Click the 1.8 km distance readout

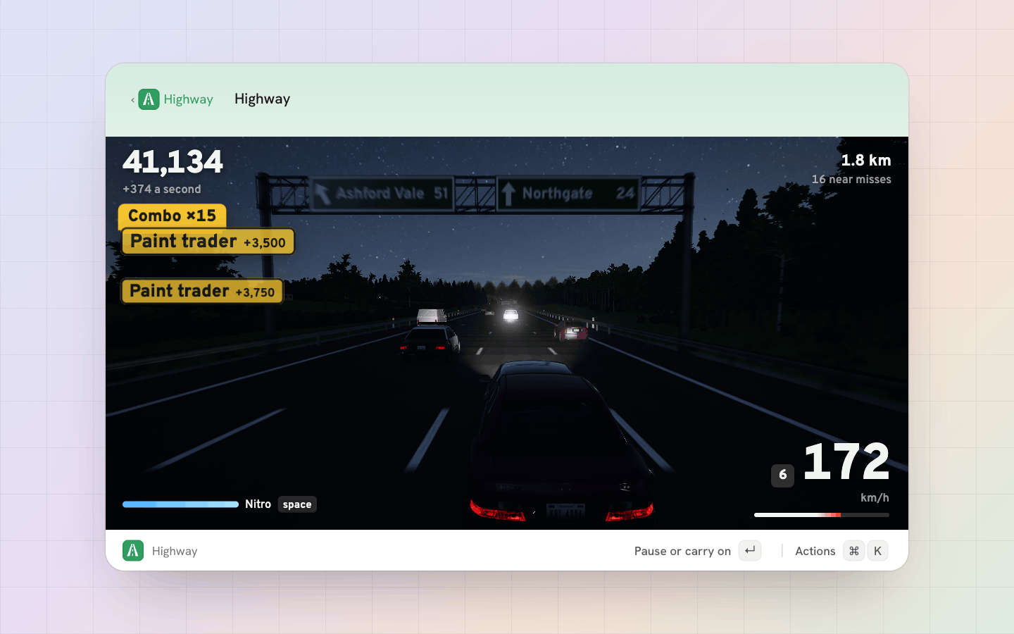[x=866, y=161]
